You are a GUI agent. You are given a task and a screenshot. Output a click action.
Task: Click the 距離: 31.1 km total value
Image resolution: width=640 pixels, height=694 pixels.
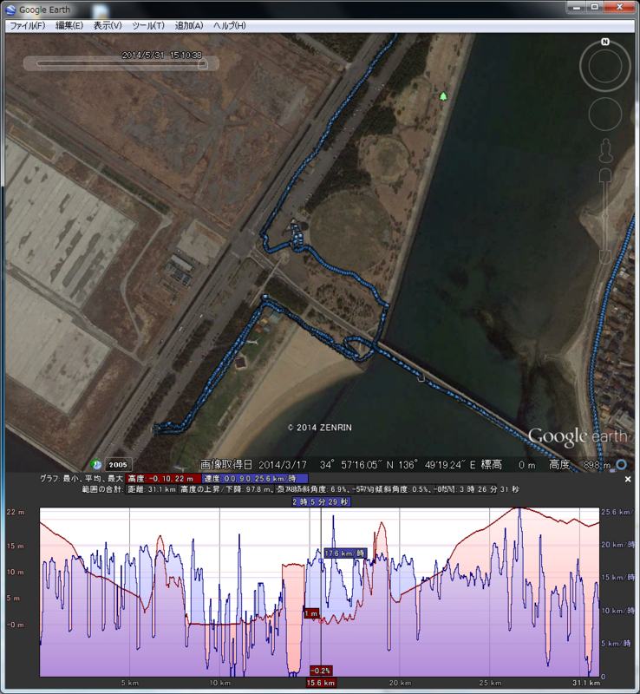pyautogui.click(x=152, y=489)
